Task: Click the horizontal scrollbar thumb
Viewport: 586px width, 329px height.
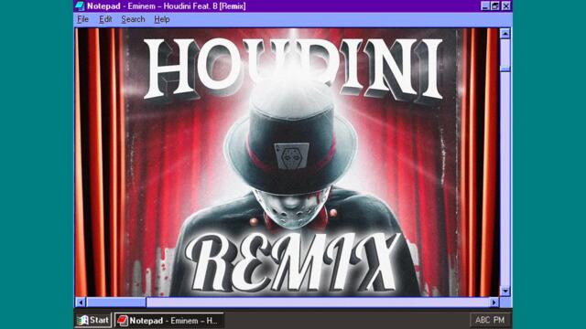Action: (116, 302)
